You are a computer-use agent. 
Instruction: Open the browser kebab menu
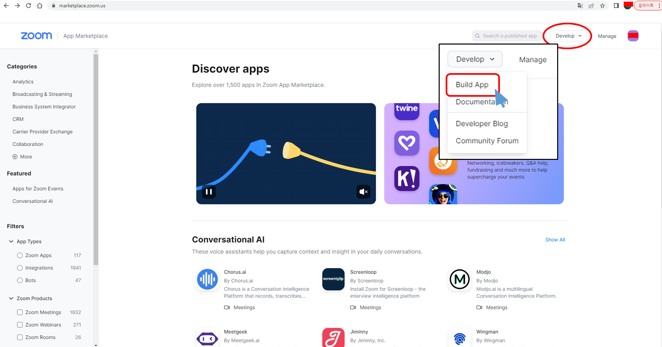pos(659,6)
